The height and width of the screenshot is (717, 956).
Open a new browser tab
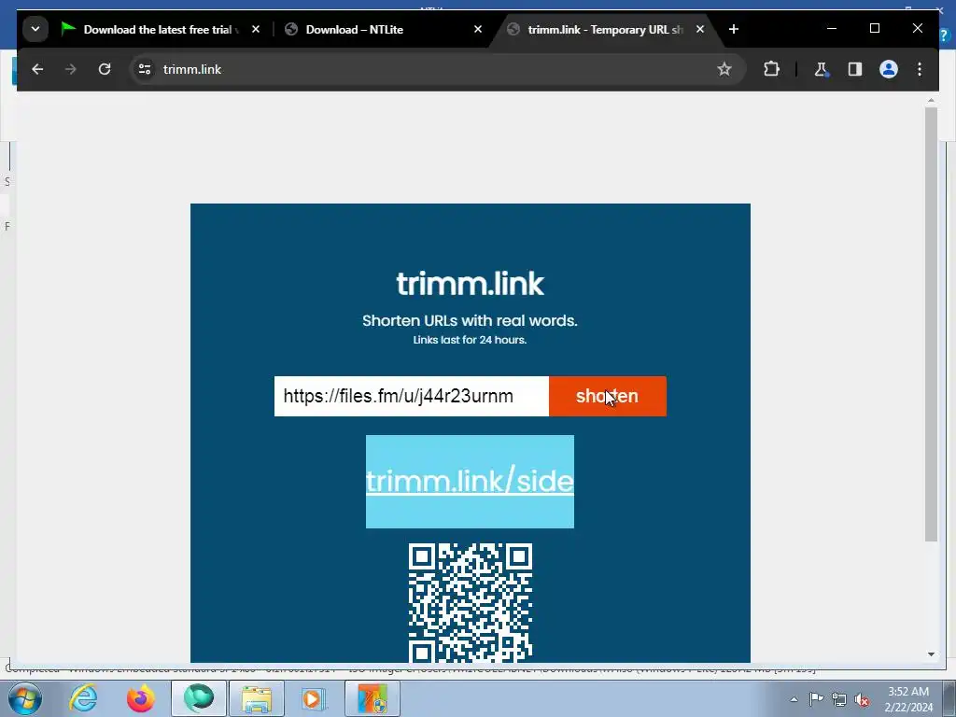(734, 29)
